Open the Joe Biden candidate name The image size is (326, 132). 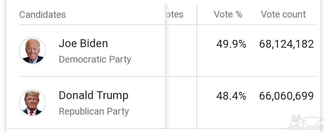click(83, 43)
